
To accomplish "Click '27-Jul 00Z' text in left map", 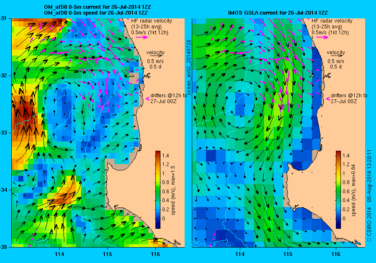I will pos(163,101).
